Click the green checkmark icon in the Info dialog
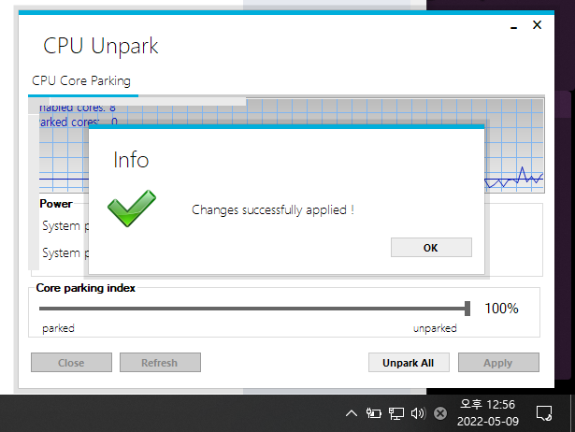The width and height of the screenshot is (575, 432). pos(132,209)
